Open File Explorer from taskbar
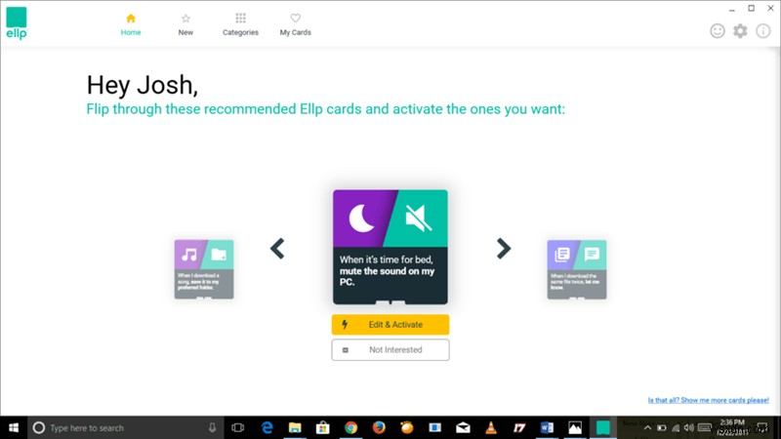The width and height of the screenshot is (781, 439). (295, 427)
